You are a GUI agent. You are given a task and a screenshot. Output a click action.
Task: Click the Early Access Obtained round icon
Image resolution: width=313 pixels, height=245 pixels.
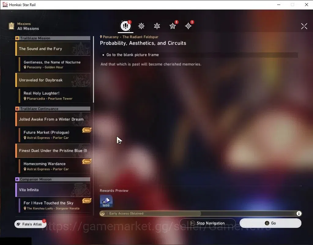(102, 213)
